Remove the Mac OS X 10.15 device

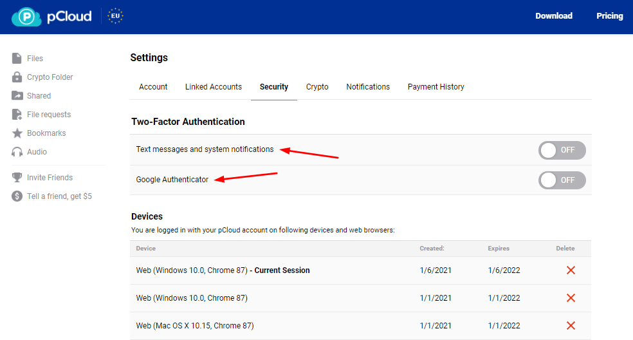click(x=571, y=326)
